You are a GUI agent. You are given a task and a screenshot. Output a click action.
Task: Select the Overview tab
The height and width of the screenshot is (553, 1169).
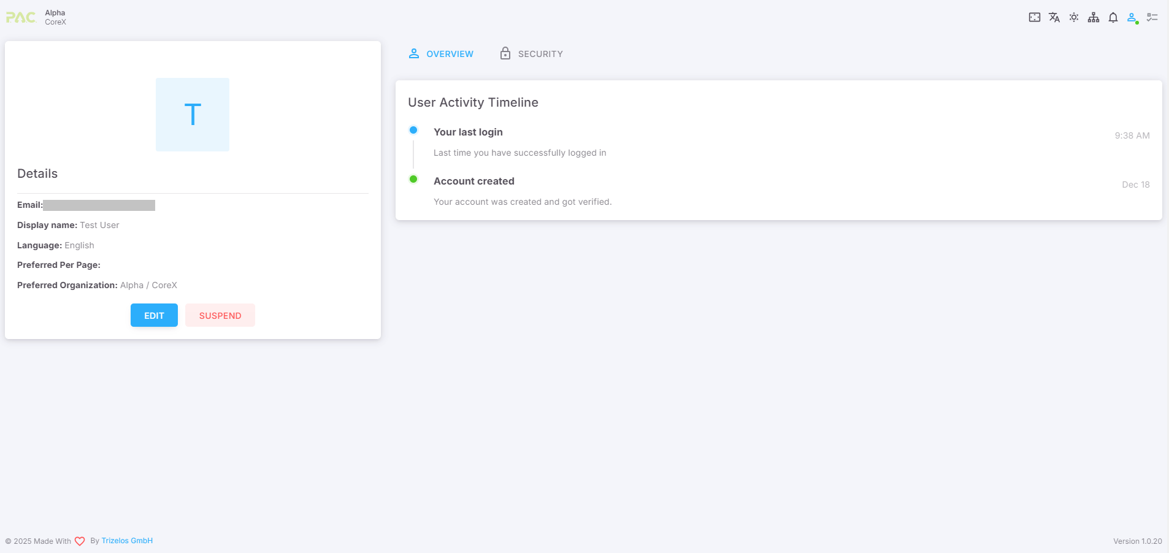tap(441, 54)
